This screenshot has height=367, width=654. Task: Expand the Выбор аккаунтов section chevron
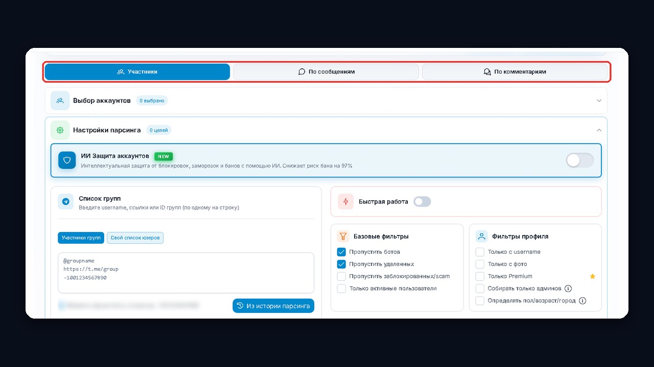coord(599,100)
